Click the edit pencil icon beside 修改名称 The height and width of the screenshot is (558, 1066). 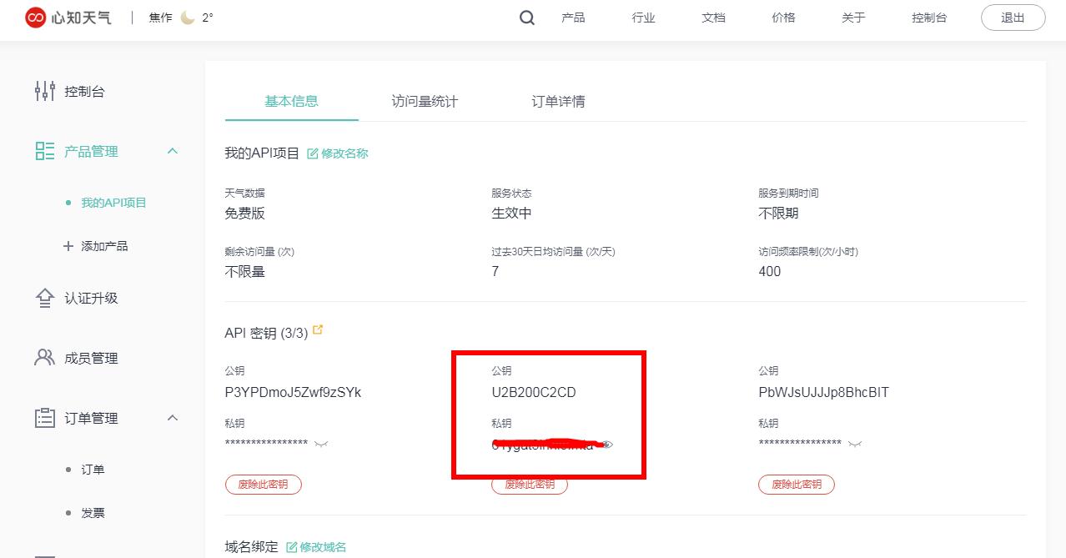(x=313, y=153)
